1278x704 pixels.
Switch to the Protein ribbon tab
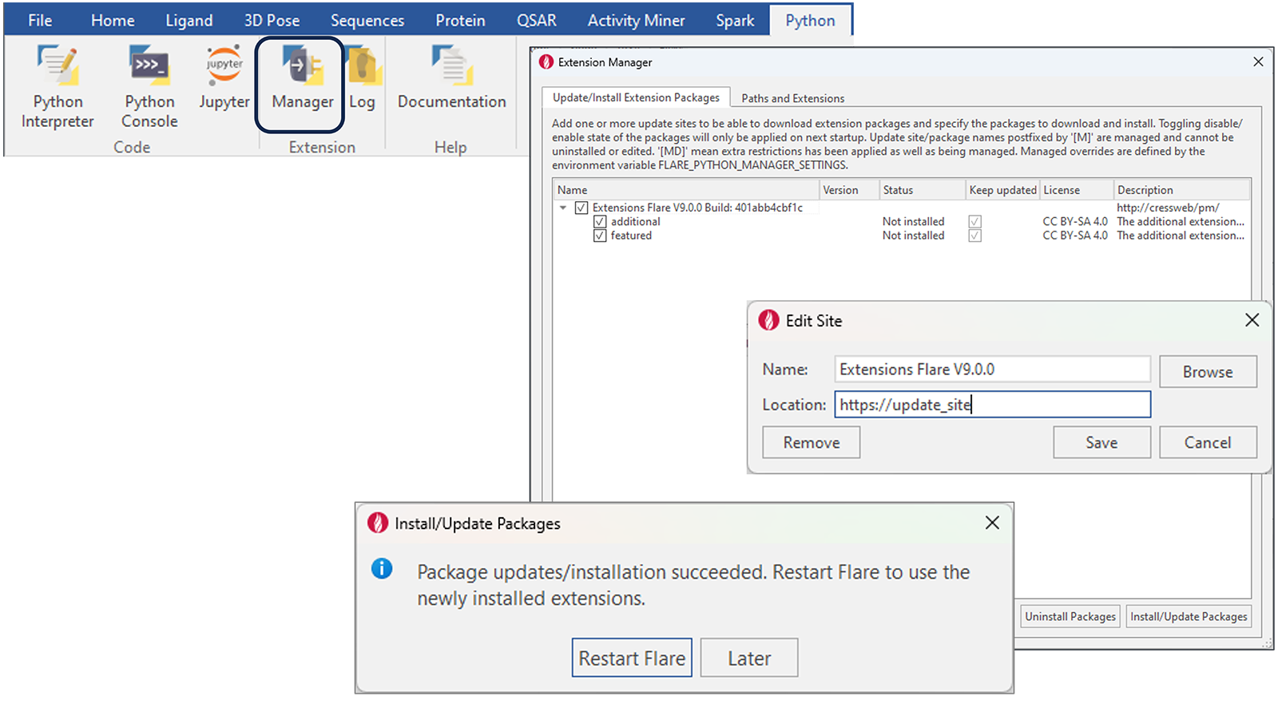pos(460,20)
